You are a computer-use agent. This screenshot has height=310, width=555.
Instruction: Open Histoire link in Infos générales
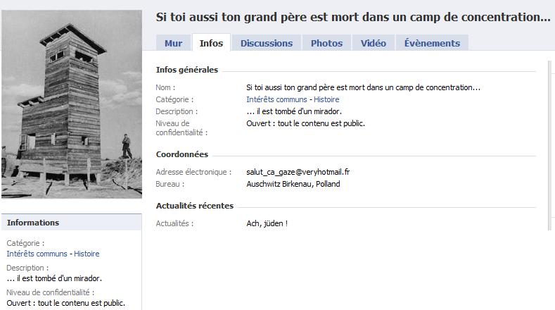pos(326,99)
